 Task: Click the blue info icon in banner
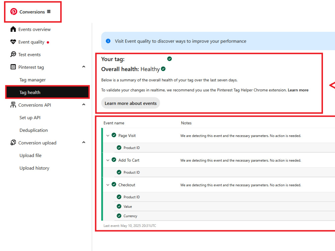click(108, 41)
